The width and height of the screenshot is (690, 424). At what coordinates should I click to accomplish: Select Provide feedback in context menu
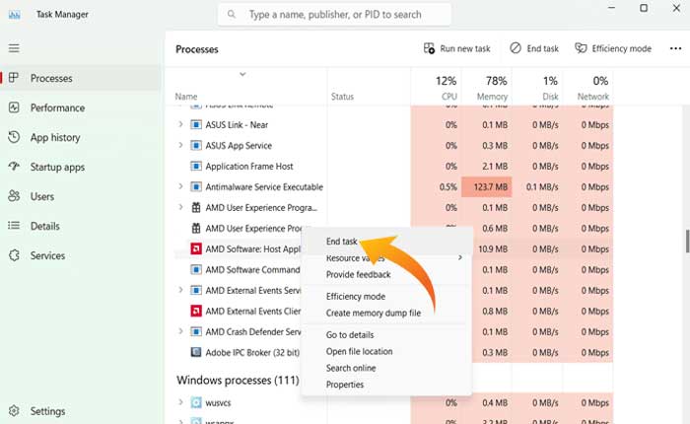point(358,274)
